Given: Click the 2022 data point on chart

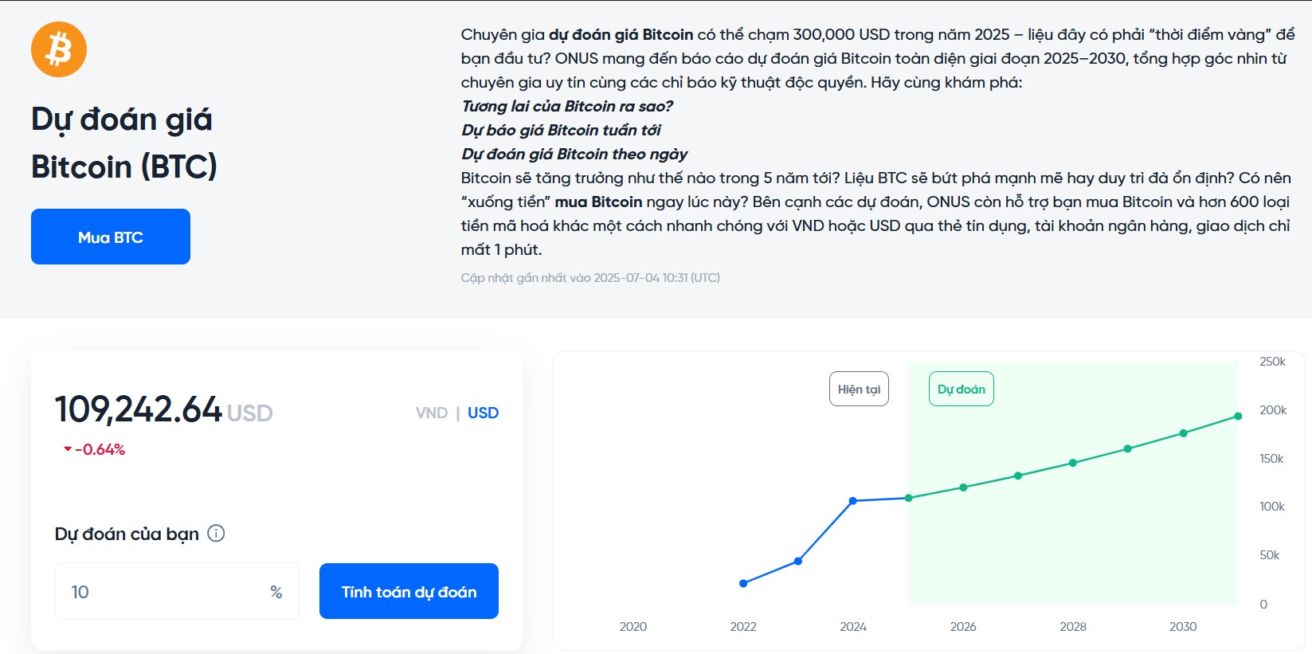Looking at the screenshot, I should point(743,583).
